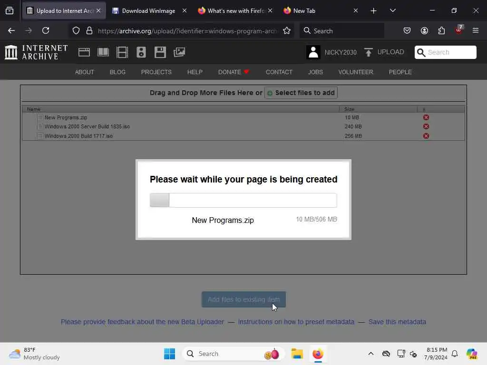
Task: Open Windows Start menu button
Action: 169,354
